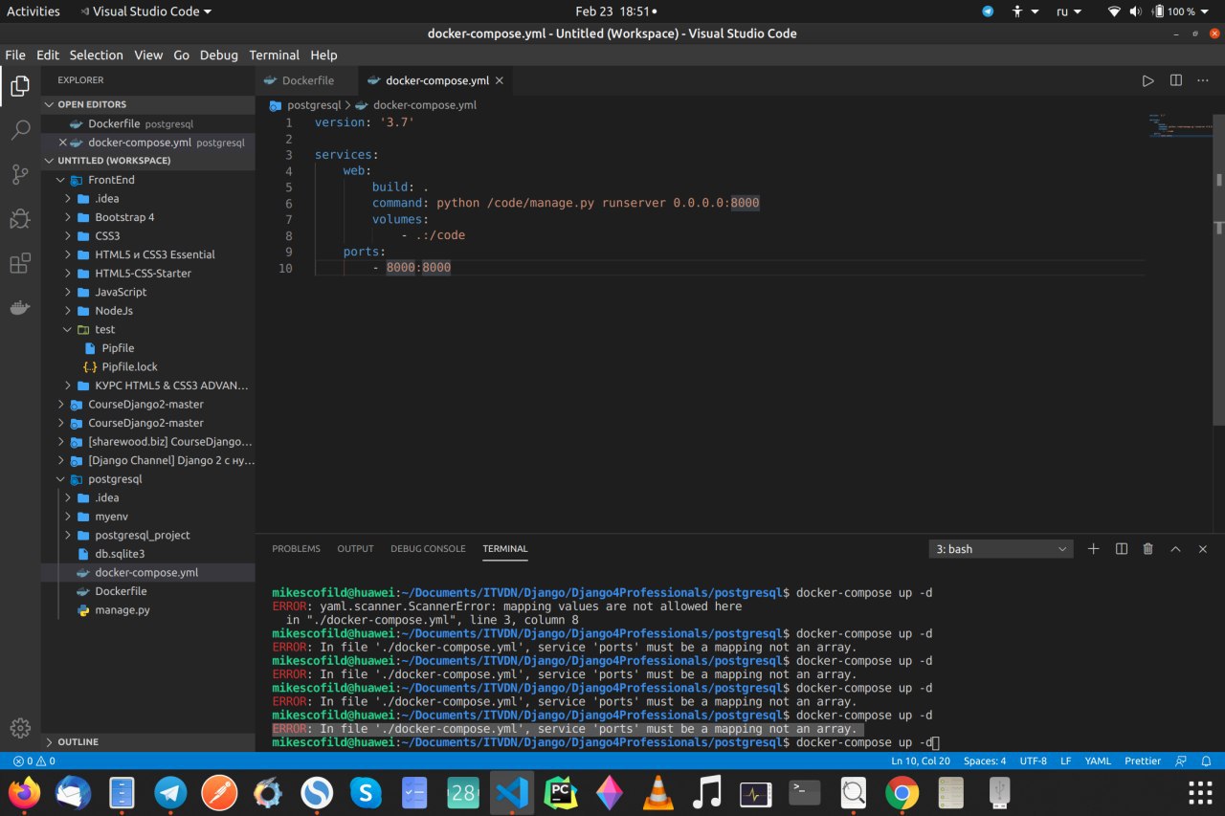The height and width of the screenshot is (816, 1225).
Task: Click the Activities button in top bar
Action: coord(33,11)
